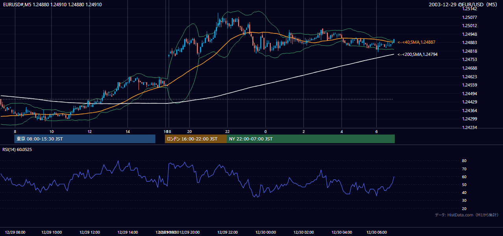This screenshot has width=503, height=236.
Task: Click the 2003-12-29 EUR/USD (M5) chart title
Action: point(463,5)
